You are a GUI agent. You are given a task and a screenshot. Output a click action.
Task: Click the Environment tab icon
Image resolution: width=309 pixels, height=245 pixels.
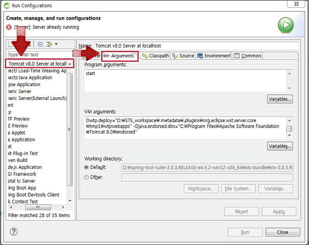click(200, 56)
